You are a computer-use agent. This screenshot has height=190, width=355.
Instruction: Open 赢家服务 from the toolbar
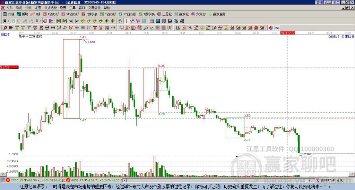pyautogui.click(x=217, y=14)
